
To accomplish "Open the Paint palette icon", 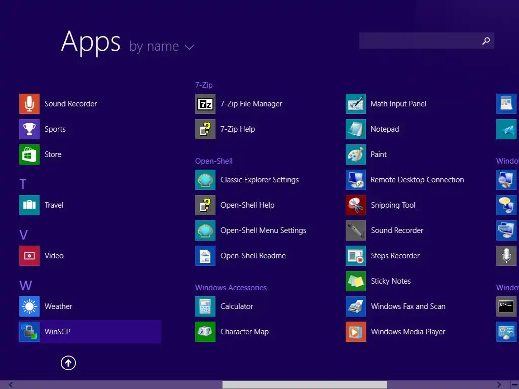I will (x=356, y=154).
